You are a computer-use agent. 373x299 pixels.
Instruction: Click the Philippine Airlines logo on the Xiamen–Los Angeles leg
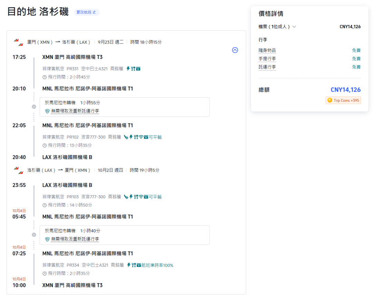[x=18, y=42]
